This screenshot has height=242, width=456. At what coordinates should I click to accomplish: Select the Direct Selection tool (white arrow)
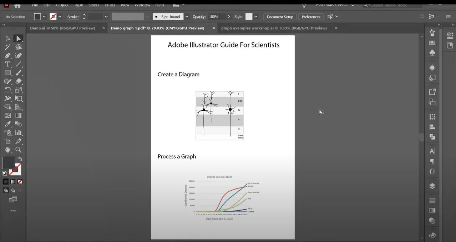pyautogui.click(x=19, y=39)
